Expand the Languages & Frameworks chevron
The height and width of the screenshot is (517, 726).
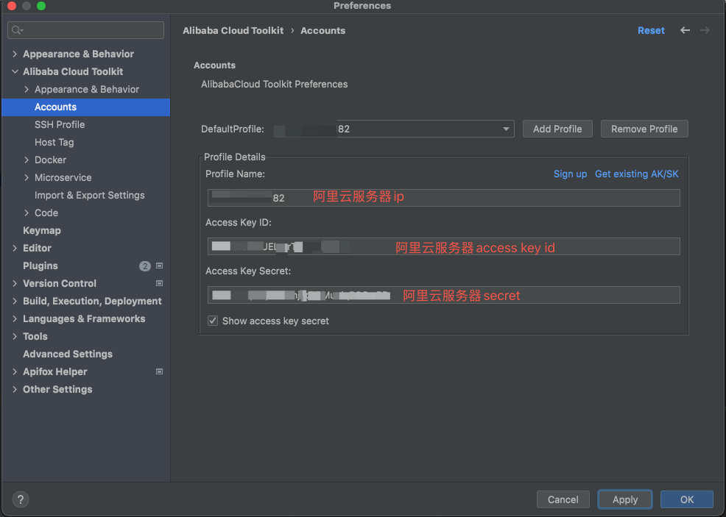pos(15,318)
